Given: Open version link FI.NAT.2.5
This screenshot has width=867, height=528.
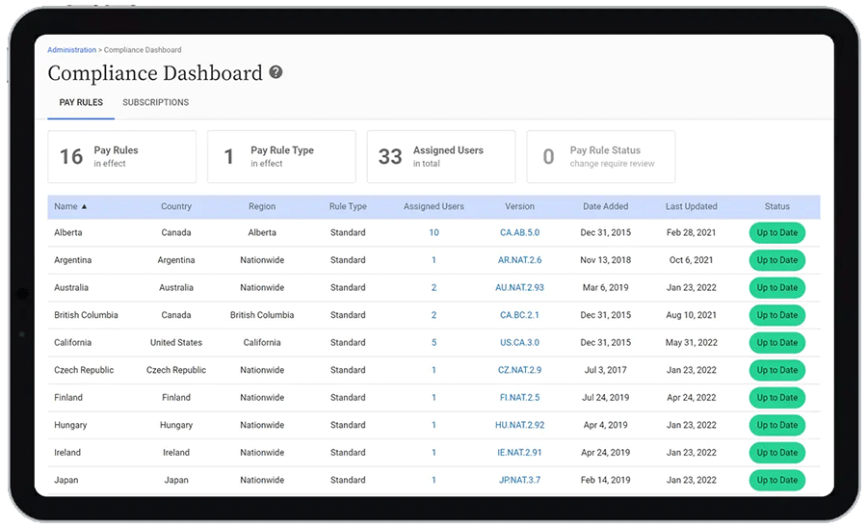Looking at the screenshot, I should pos(519,398).
